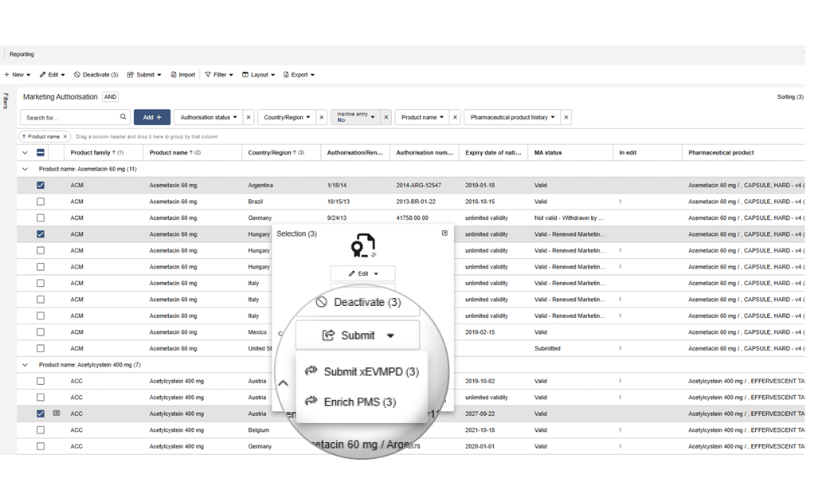This screenshot has width=830, height=498.
Task: Click the Edit pencil icon in the popup
Action: tap(353, 273)
